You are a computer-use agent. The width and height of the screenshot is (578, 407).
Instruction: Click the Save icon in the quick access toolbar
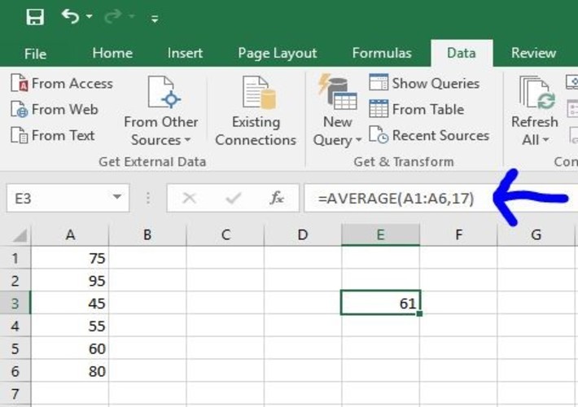point(35,17)
